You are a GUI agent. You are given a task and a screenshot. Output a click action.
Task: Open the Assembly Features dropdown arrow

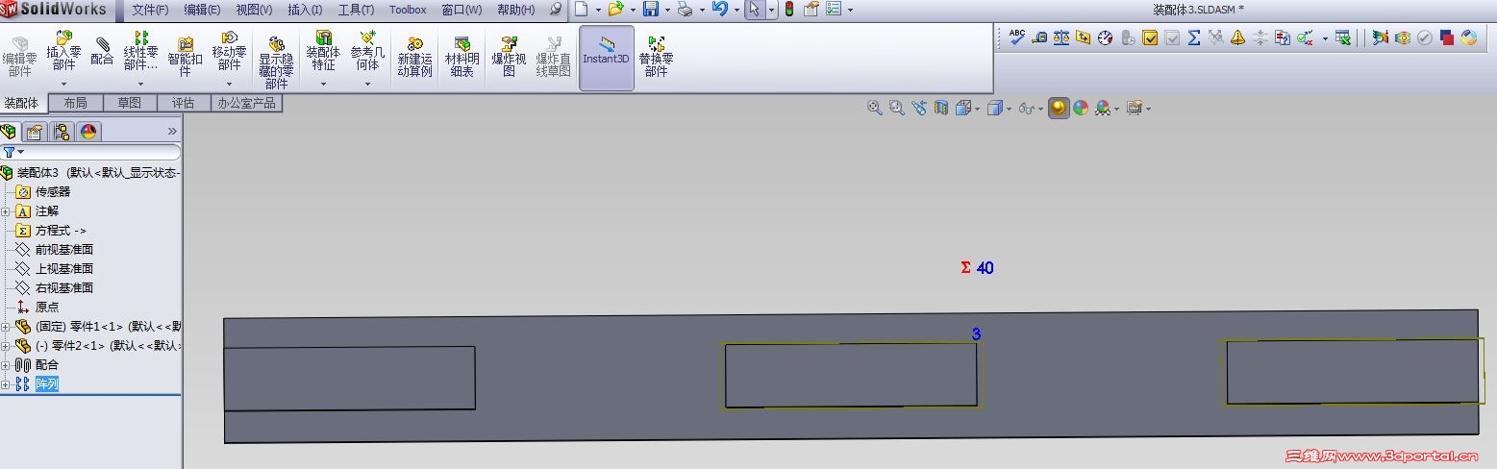coord(323,84)
